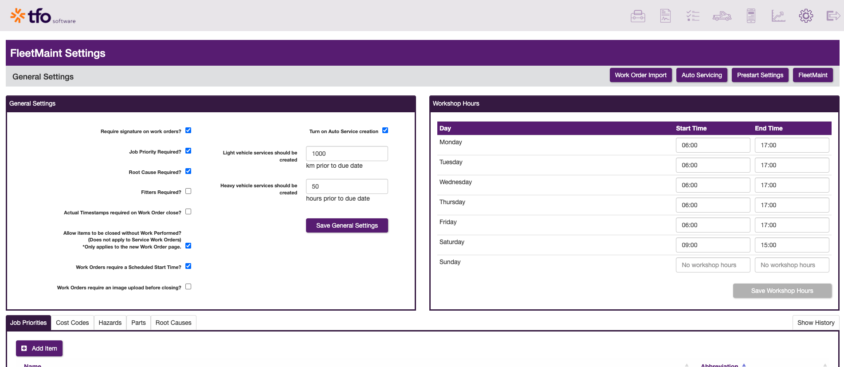The height and width of the screenshot is (367, 844).
Task: Click the tfo software logo
Action: 43,16
